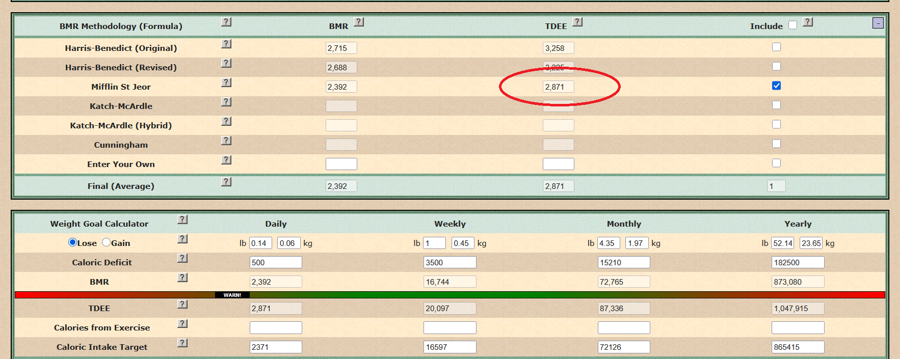
Task: Include Harris-Benedict (Revised) formula
Action: point(776,66)
